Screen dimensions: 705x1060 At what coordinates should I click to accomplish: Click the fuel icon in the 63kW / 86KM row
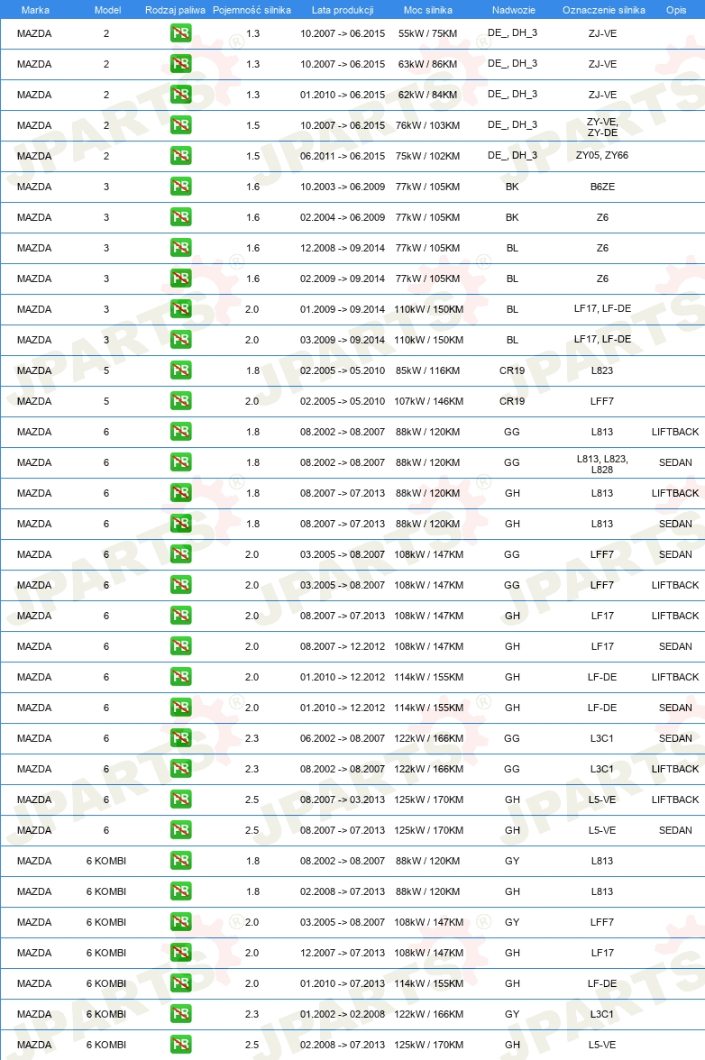coord(180,63)
